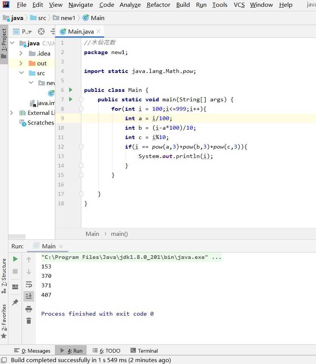Image resolution: width=316 pixels, height=364 pixels.
Task: Open the Edit menu
Action: [38, 5]
